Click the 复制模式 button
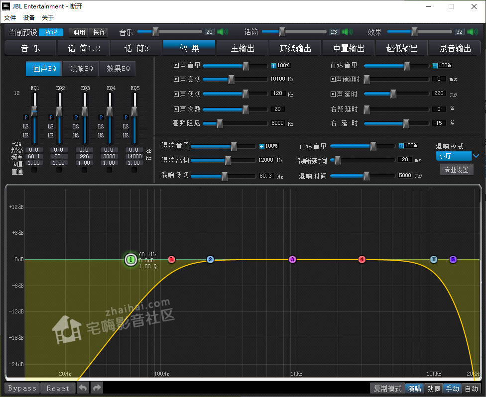The image size is (486, 397). coord(387,389)
